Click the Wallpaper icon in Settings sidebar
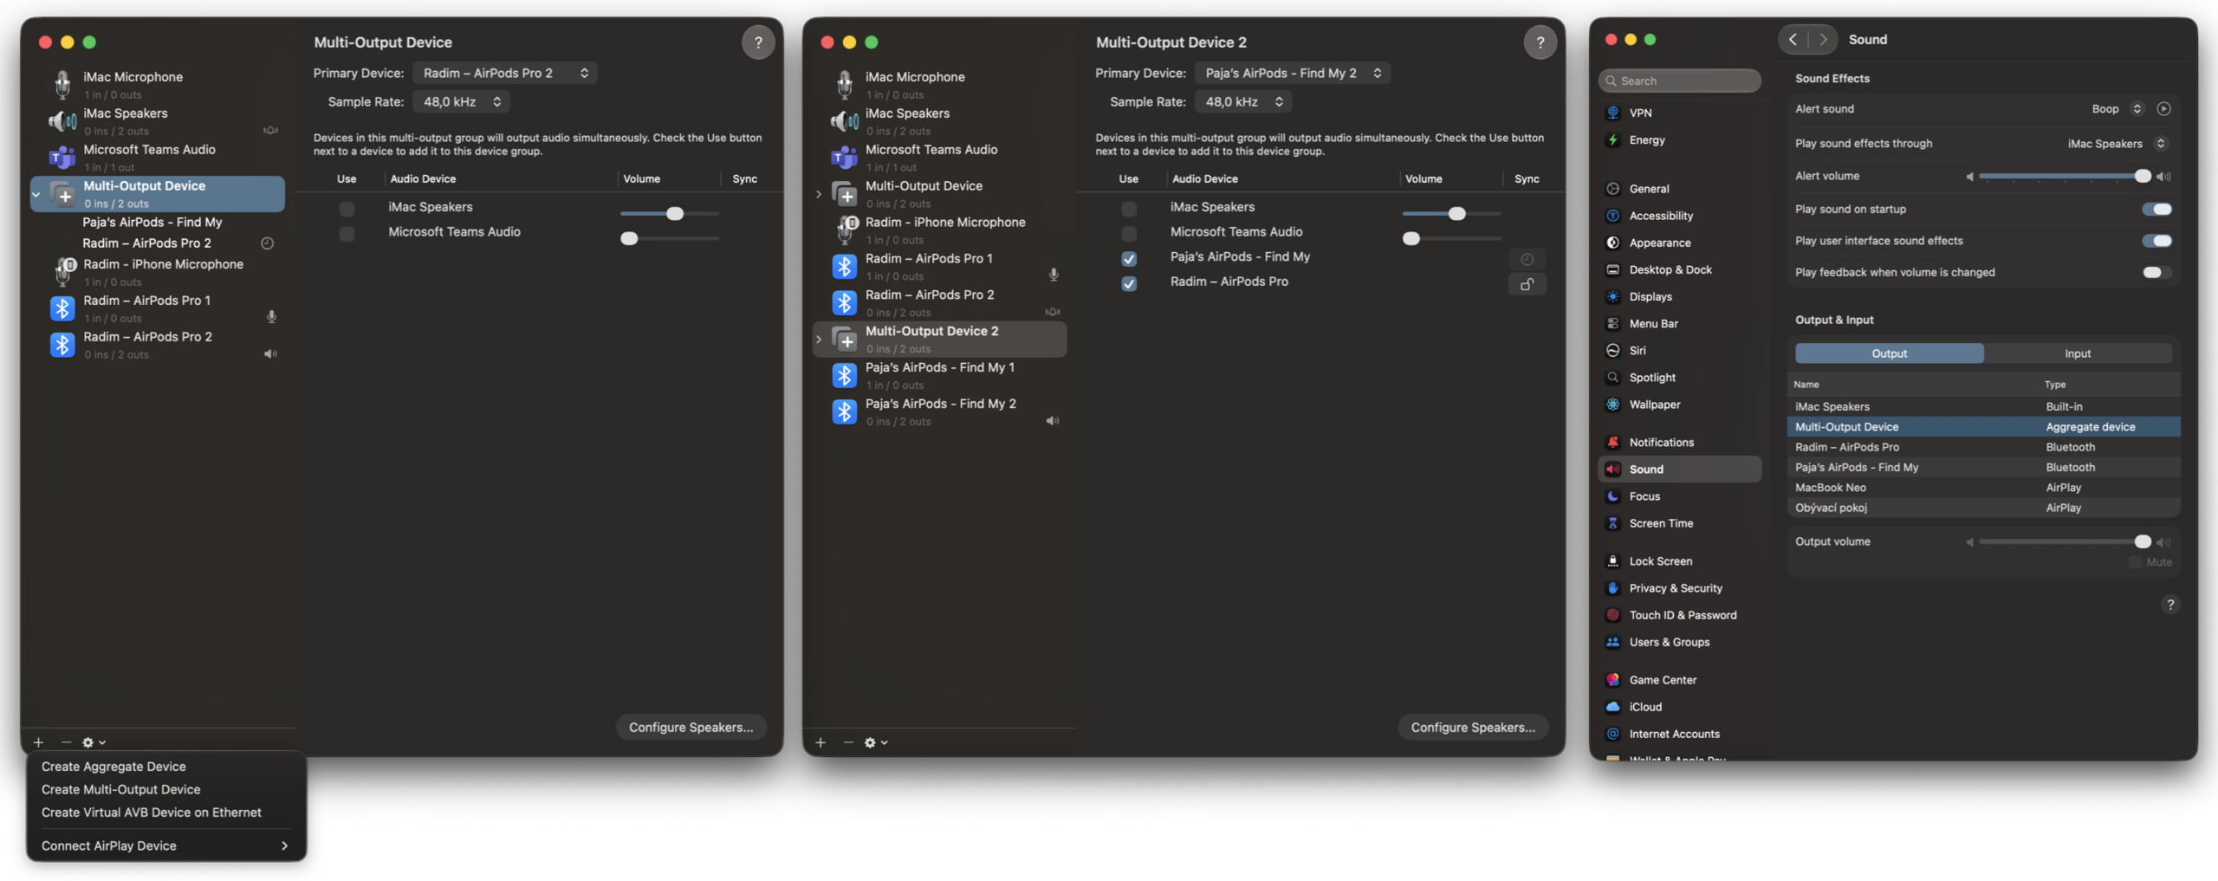 [1612, 405]
